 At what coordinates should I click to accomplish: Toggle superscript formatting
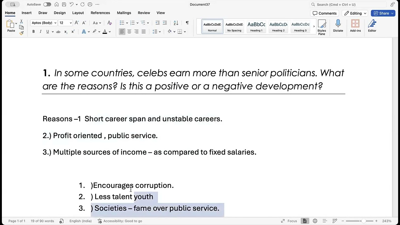(x=73, y=32)
